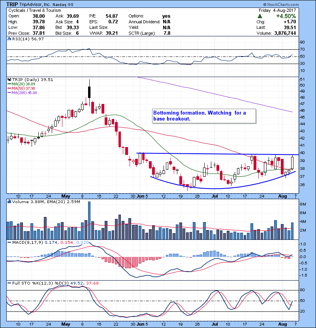Click the Friday 4-Aug-2017 date label
The height and width of the screenshot is (328, 316).
click(x=277, y=10)
